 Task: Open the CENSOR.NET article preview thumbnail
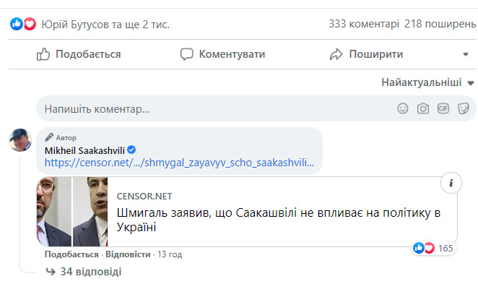(72, 212)
